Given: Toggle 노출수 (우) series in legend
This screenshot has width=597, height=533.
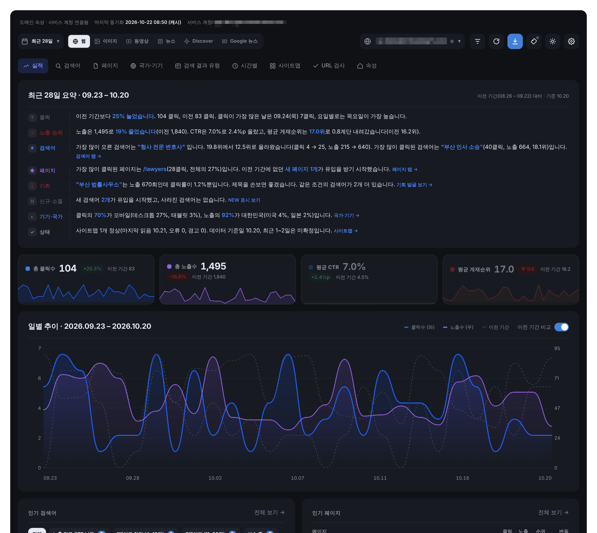Looking at the screenshot, I should [458, 327].
